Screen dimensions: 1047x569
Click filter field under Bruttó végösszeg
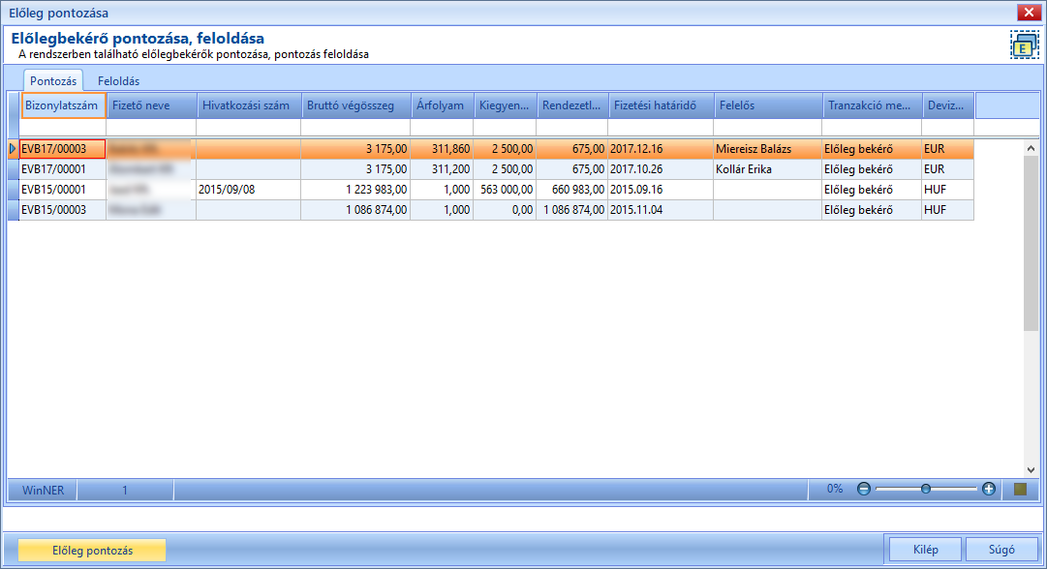(x=355, y=128)
